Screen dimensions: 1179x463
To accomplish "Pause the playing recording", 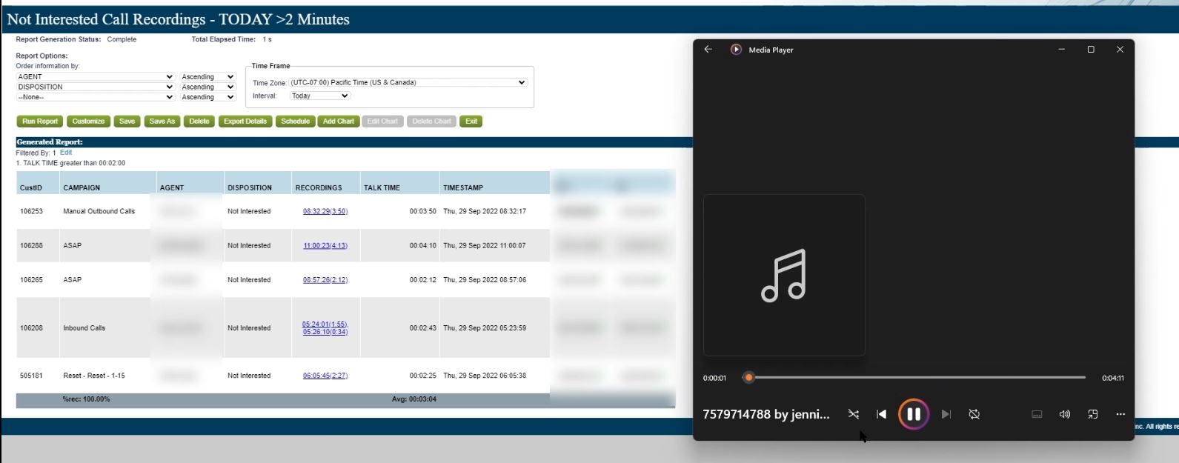I will coord(913,414).
